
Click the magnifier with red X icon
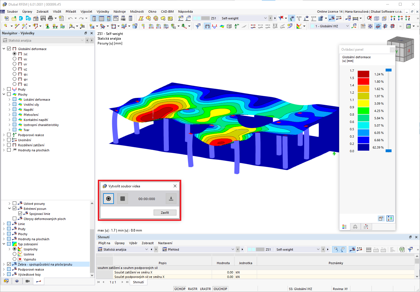point(369,18)
